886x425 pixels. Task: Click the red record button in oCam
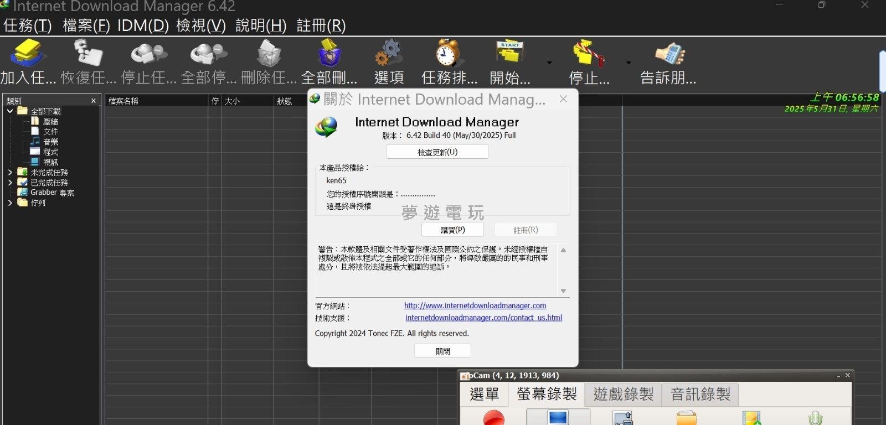click(x=493, y=418)
